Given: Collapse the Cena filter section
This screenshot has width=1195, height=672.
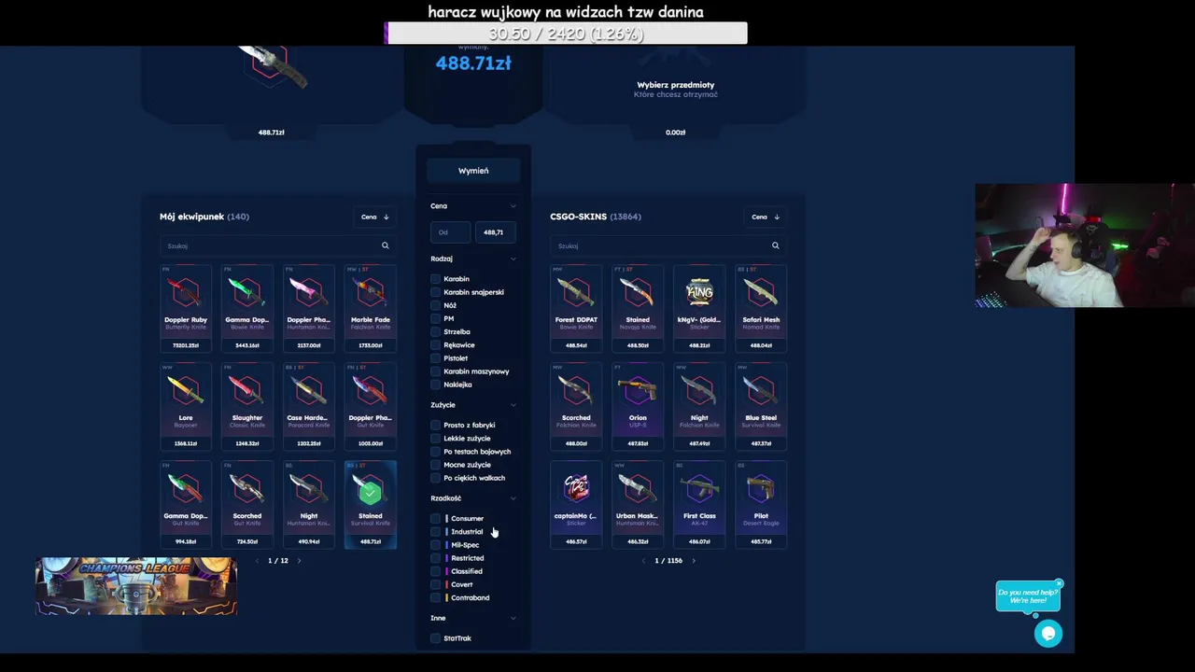Looking at the screenshot, I should click(x=513, y=206).
